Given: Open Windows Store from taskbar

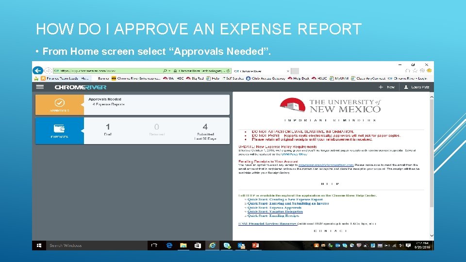Looking at the screenshot, I should [x=198, y=246].
